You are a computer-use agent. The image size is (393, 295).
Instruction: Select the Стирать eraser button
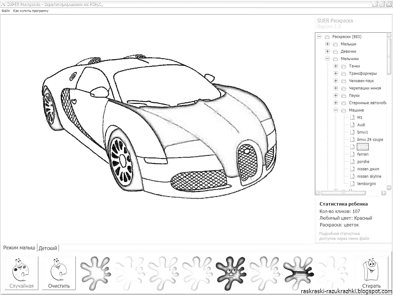click(371, 273)
